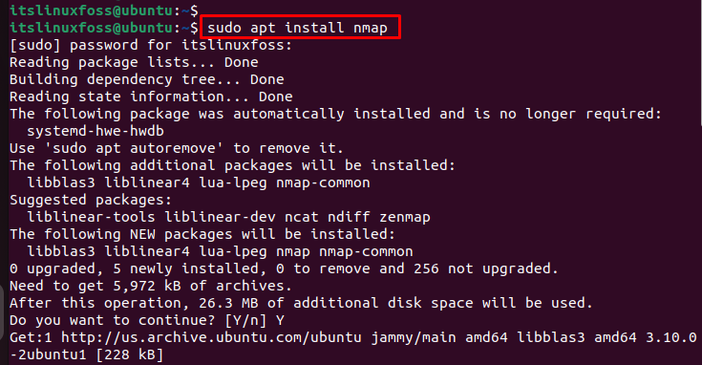Viewport: 702px width, 365px height.
Task: Click the '-2ubuntu1 [228 kB]' text on the last line
Action: point(86,354)
